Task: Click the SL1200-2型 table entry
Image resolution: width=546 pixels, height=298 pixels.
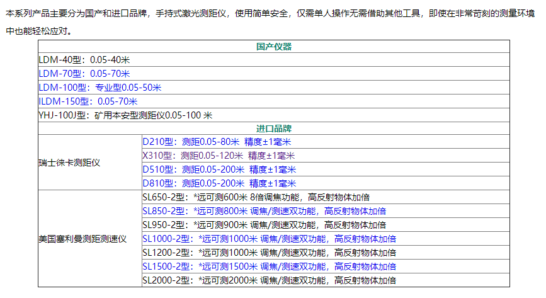Action: point(269,253)
